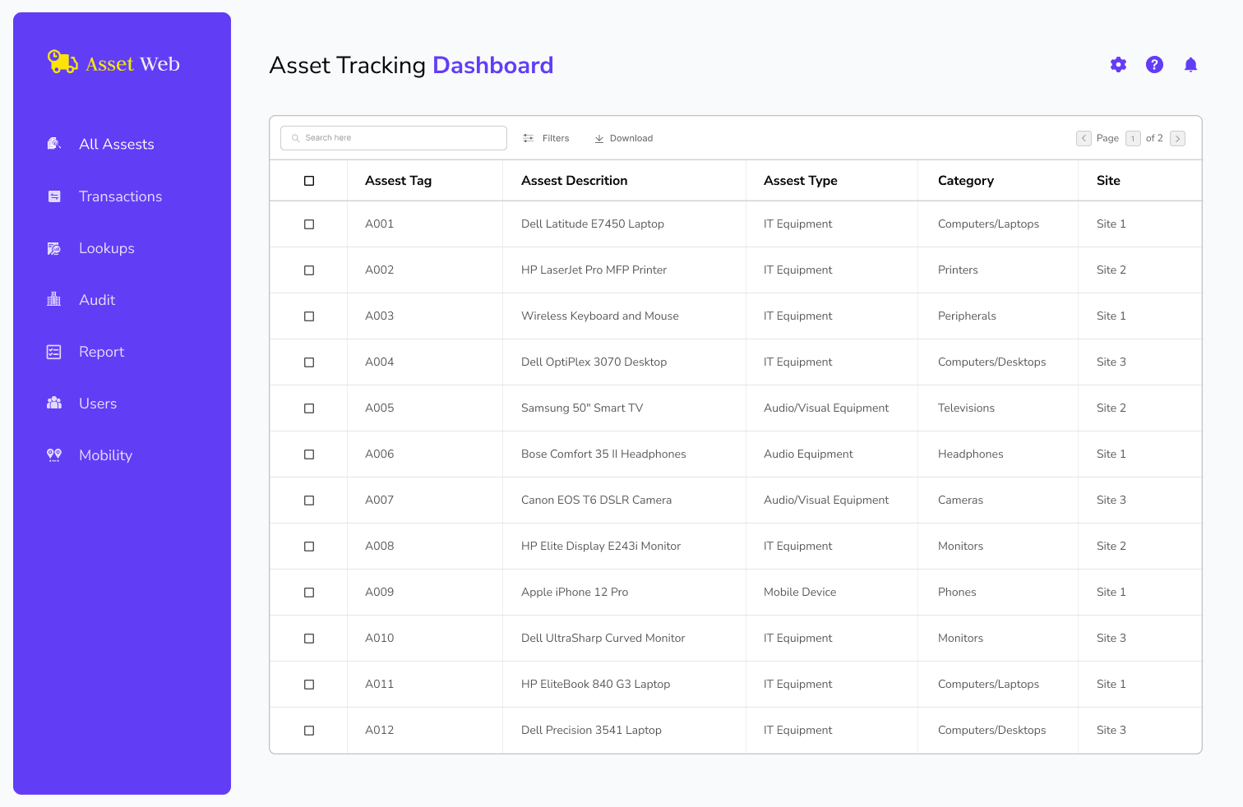1243x807 pixels.
Task: Click the Search here input field
Action: (x=395, y=138)
